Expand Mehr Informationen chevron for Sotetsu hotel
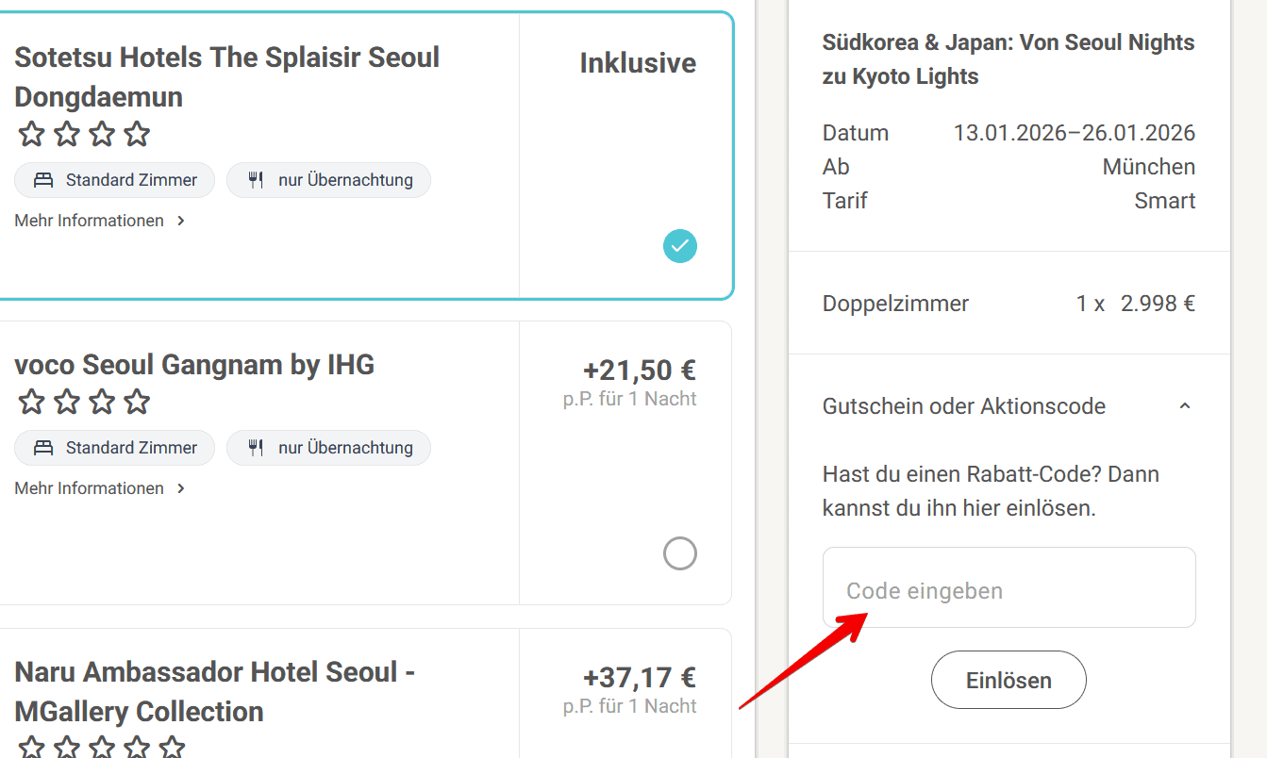1267x758 pixels. click(x=181, y=221)
